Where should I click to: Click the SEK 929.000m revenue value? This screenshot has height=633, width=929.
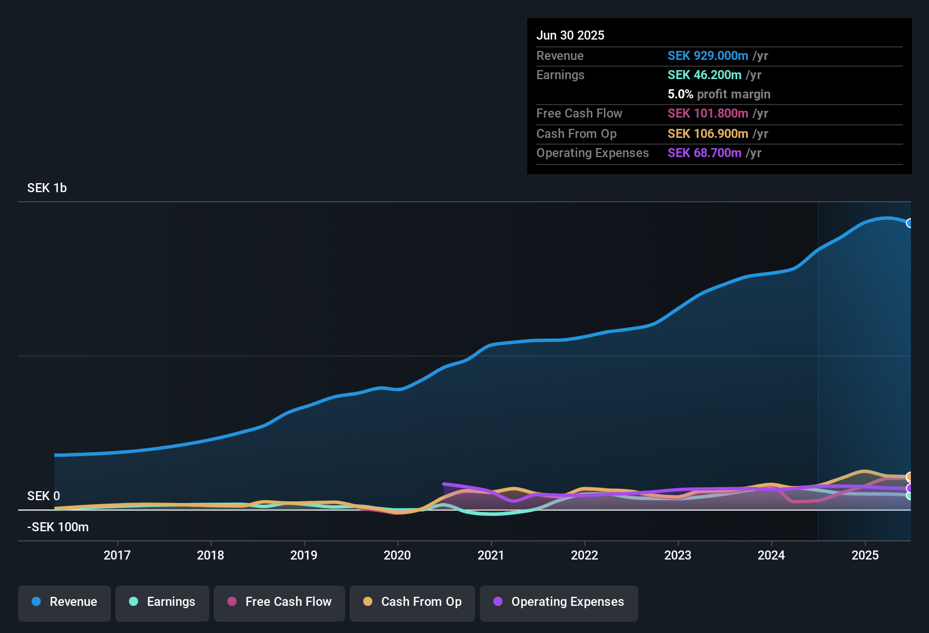tap(708, 55)
